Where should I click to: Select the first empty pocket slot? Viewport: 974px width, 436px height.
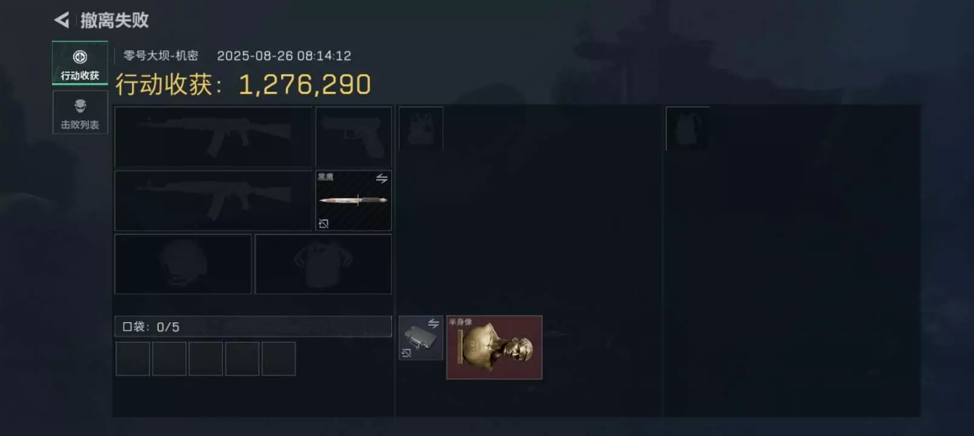[133, 358]
